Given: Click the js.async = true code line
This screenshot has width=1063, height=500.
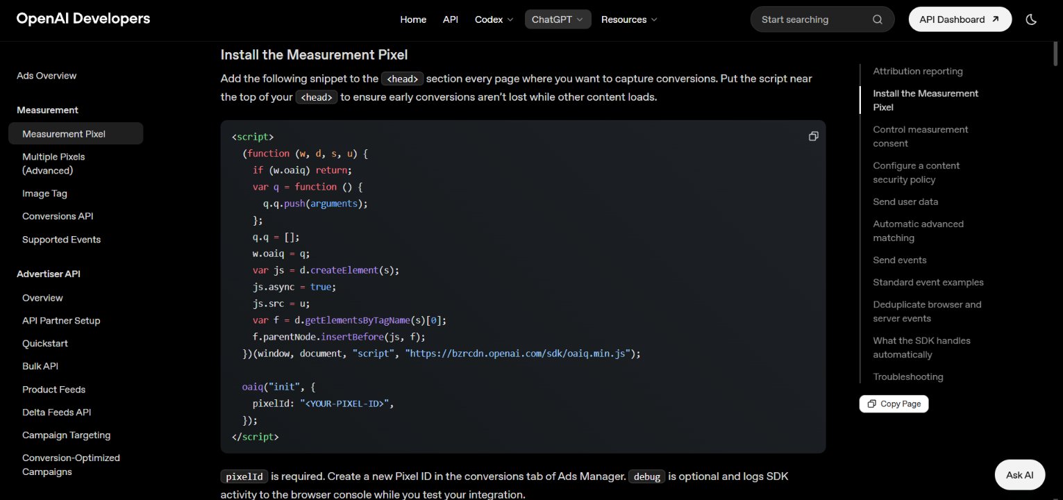Looking at the screenshot, I should [x=294, y=287].
